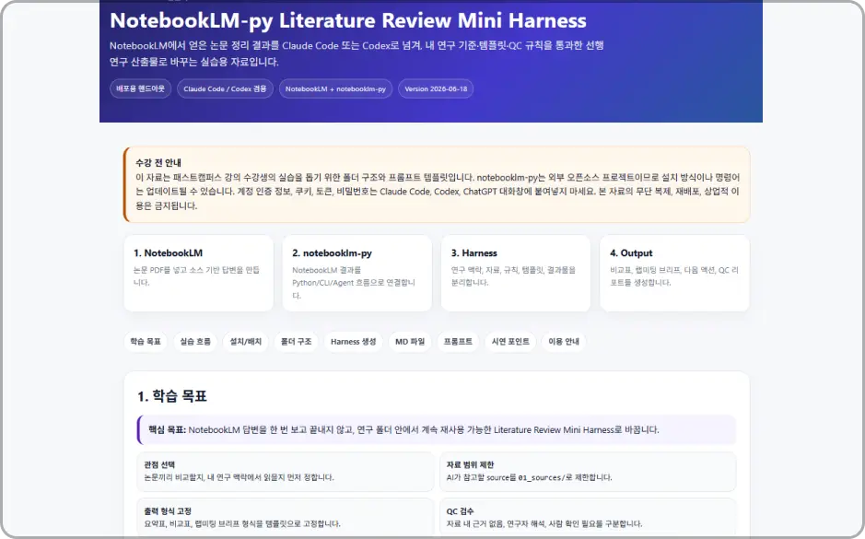
Task: Click the 배포용 핸드아웃 header badge
Action: [x=141, y=88]
